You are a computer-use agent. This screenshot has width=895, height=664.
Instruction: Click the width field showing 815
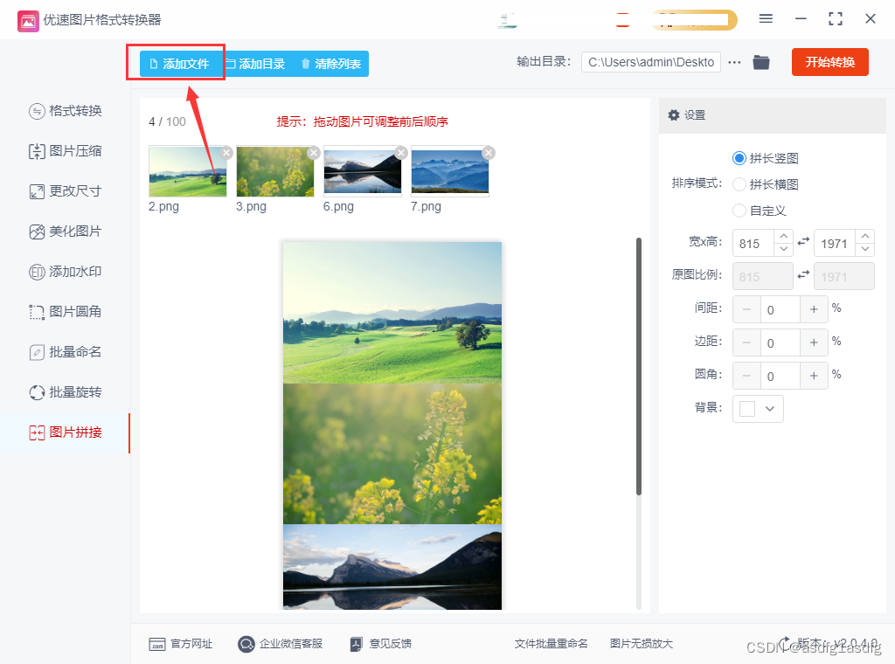753,244
